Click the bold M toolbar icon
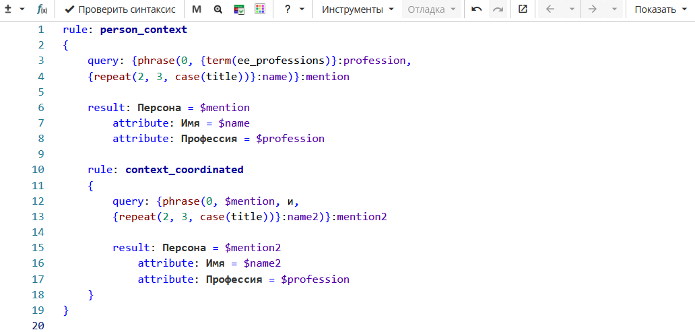 click(x=197, y=9)
